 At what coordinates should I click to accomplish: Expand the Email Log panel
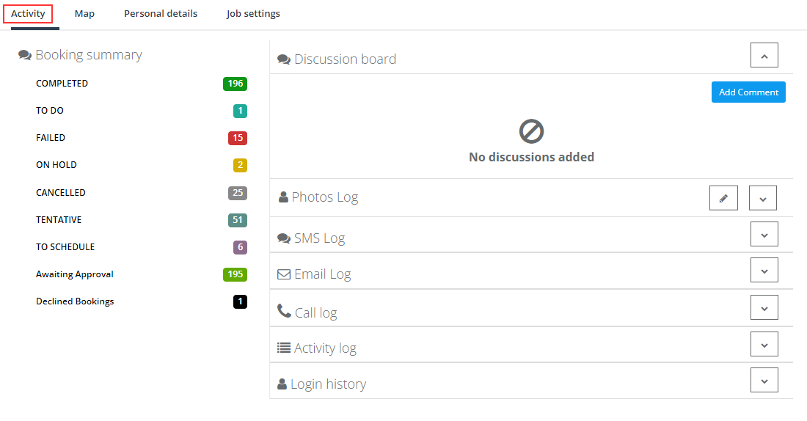pos(764,270)
